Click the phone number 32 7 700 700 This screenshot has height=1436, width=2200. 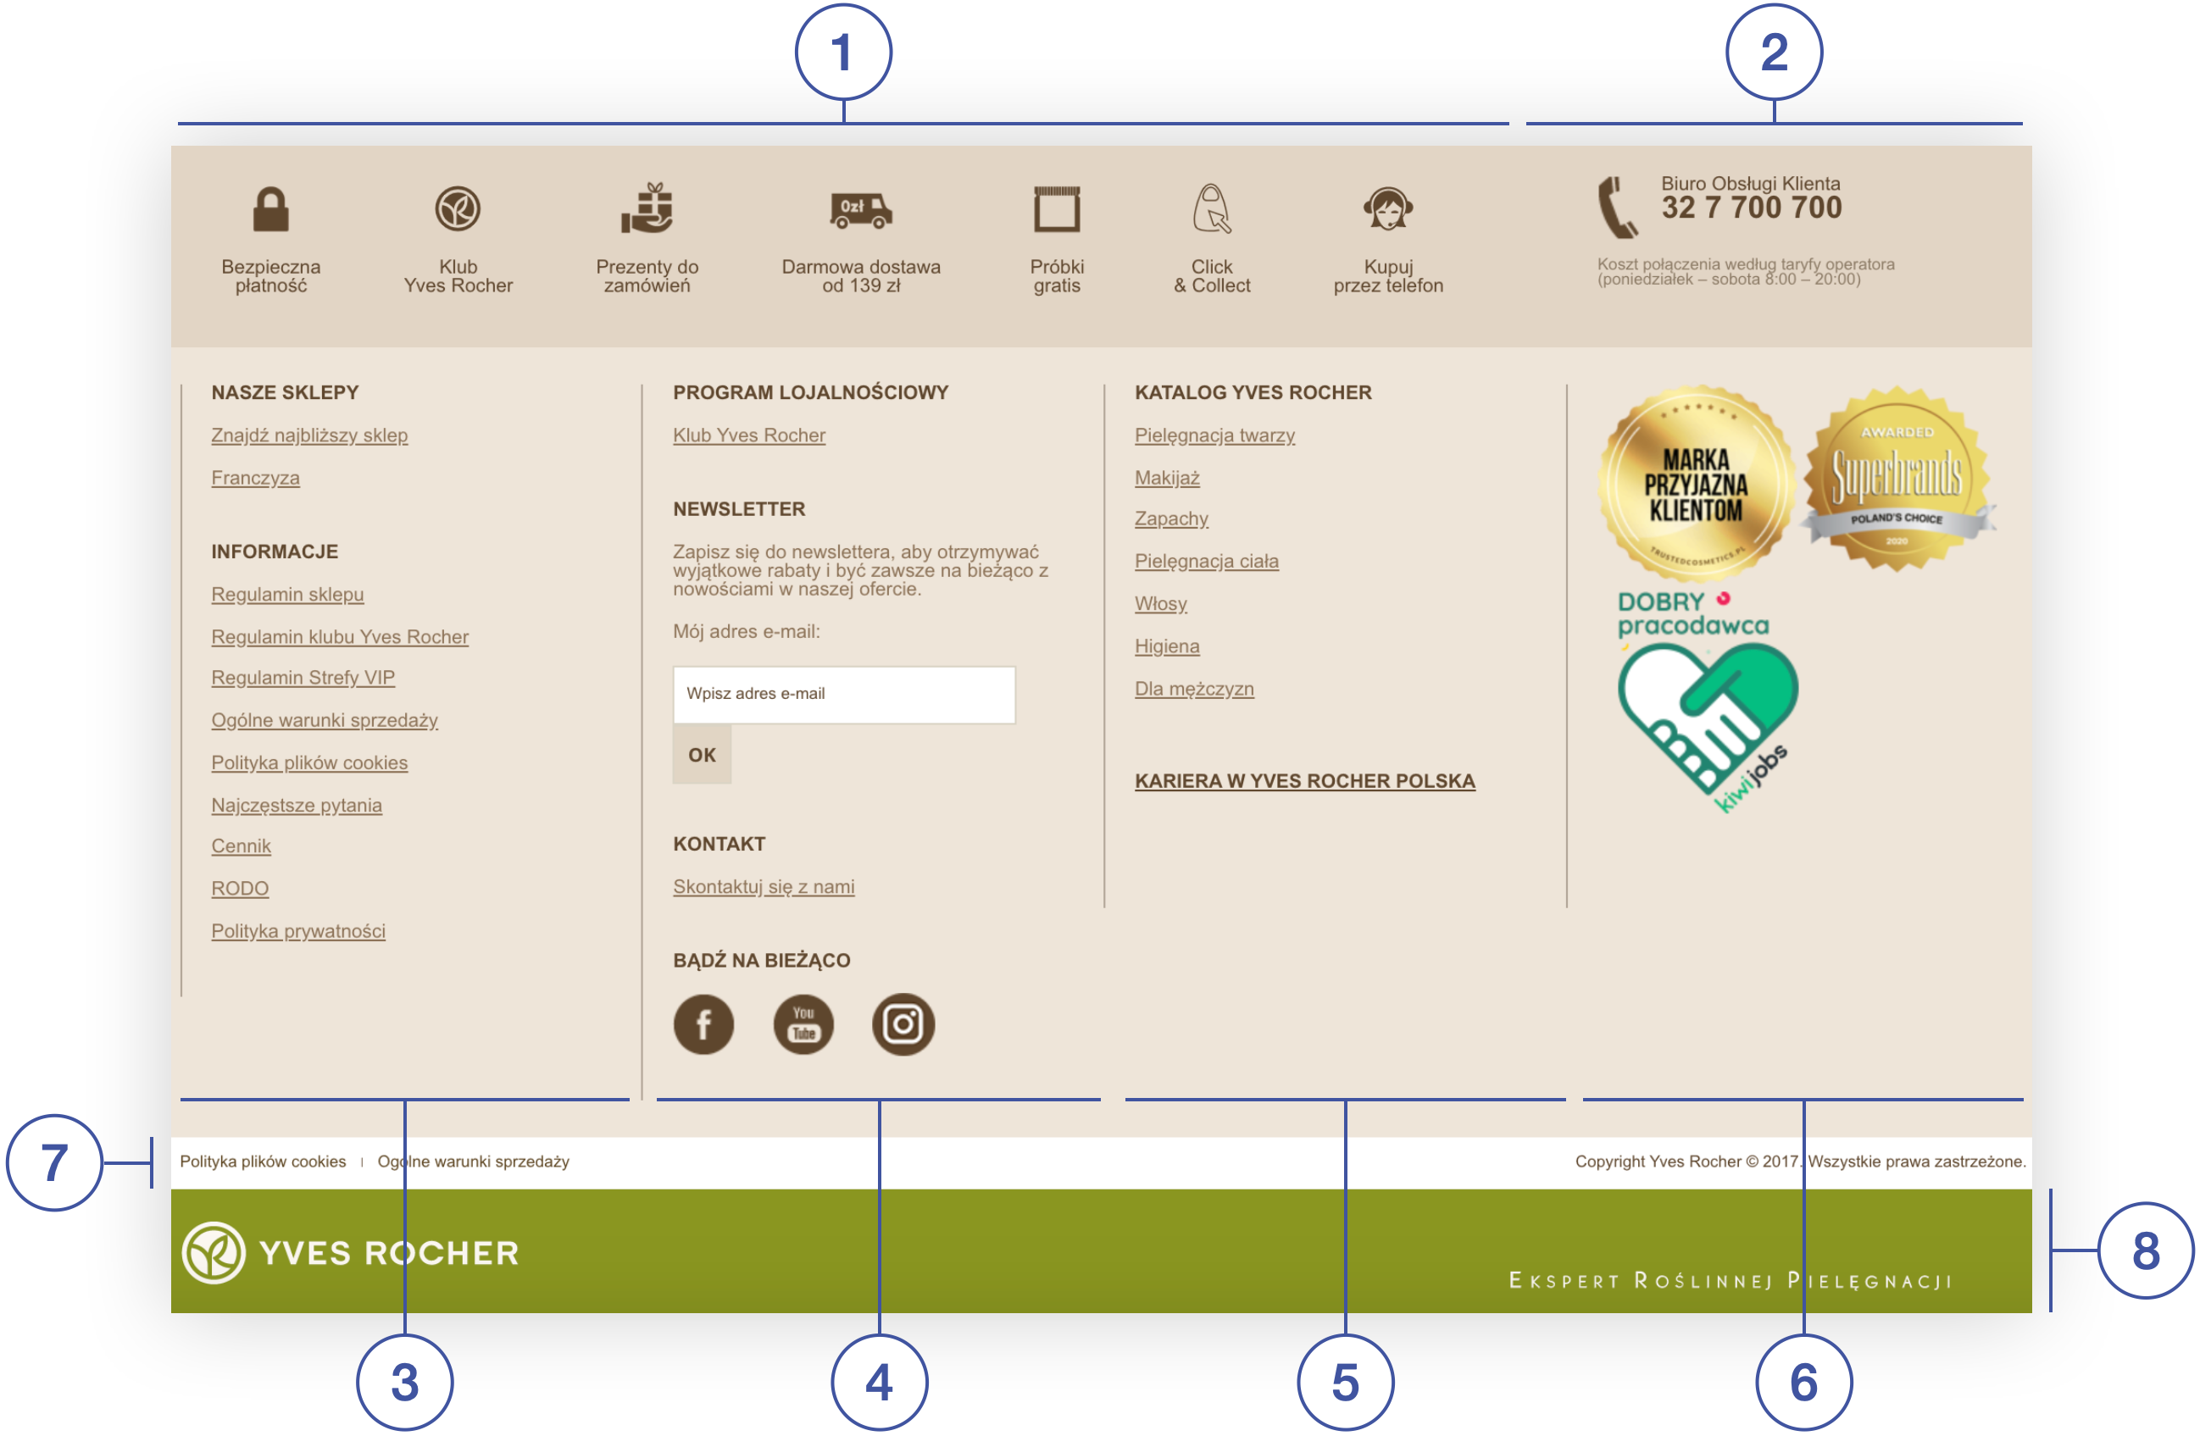(x=1752, y=208)
